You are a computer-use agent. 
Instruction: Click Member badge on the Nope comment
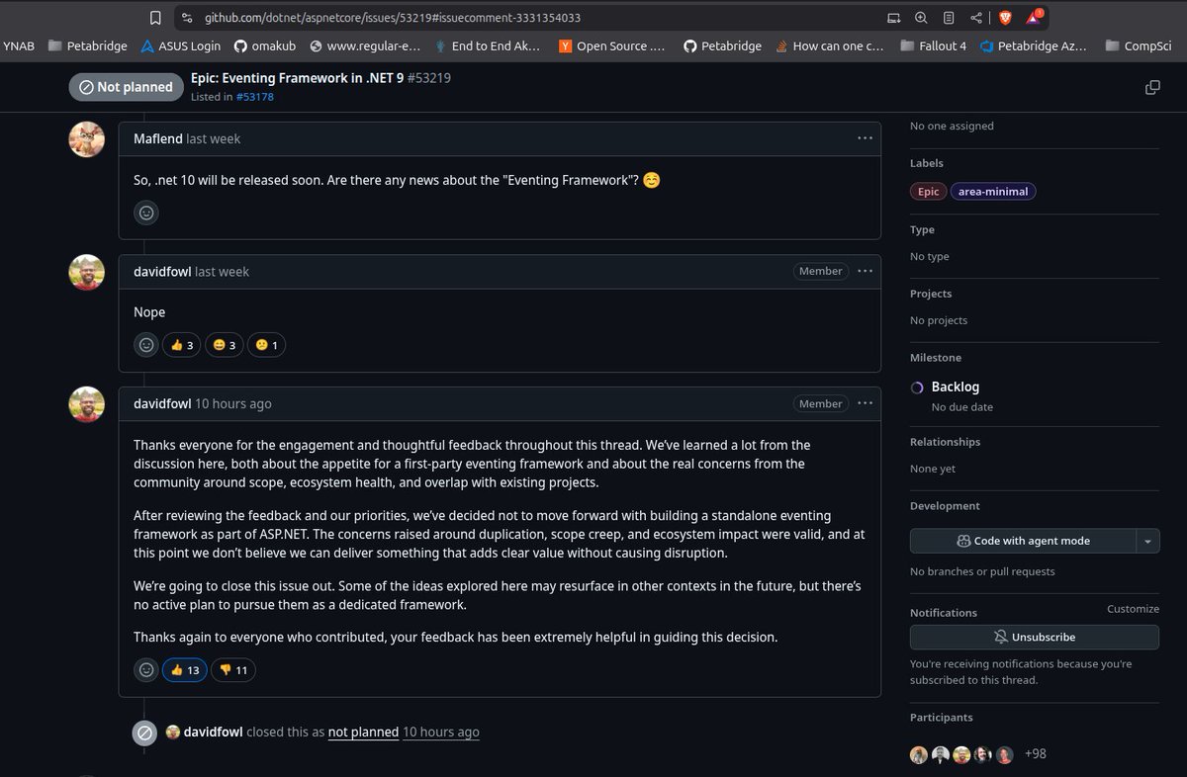pos(821,271)
